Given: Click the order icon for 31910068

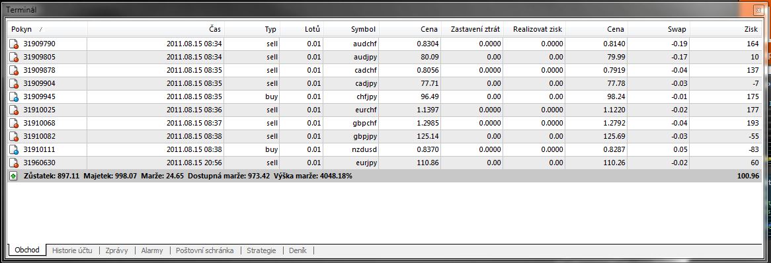Looking at the screenshot, I should (14, 124).
